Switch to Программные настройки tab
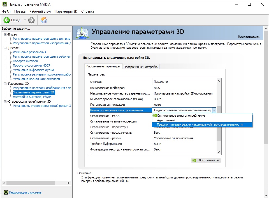 pos(141,67)
